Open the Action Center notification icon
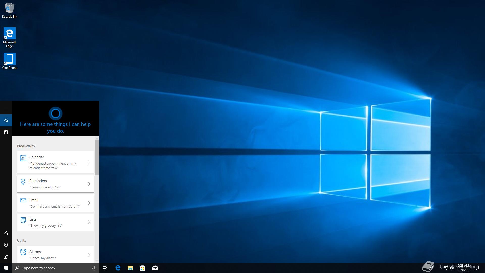This screenshot has height=273, width=485. pos(477,268)
